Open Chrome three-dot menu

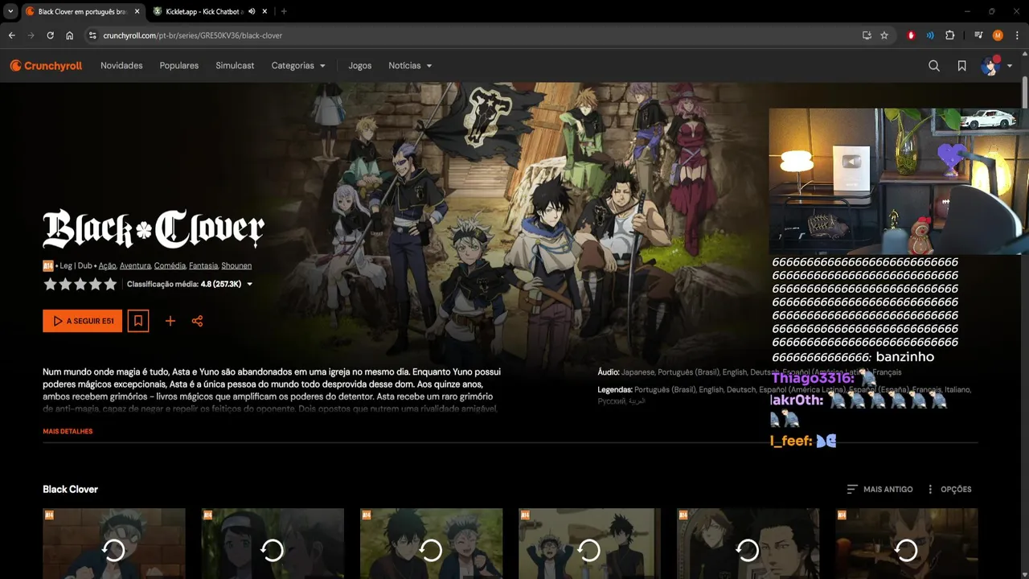1017,35
